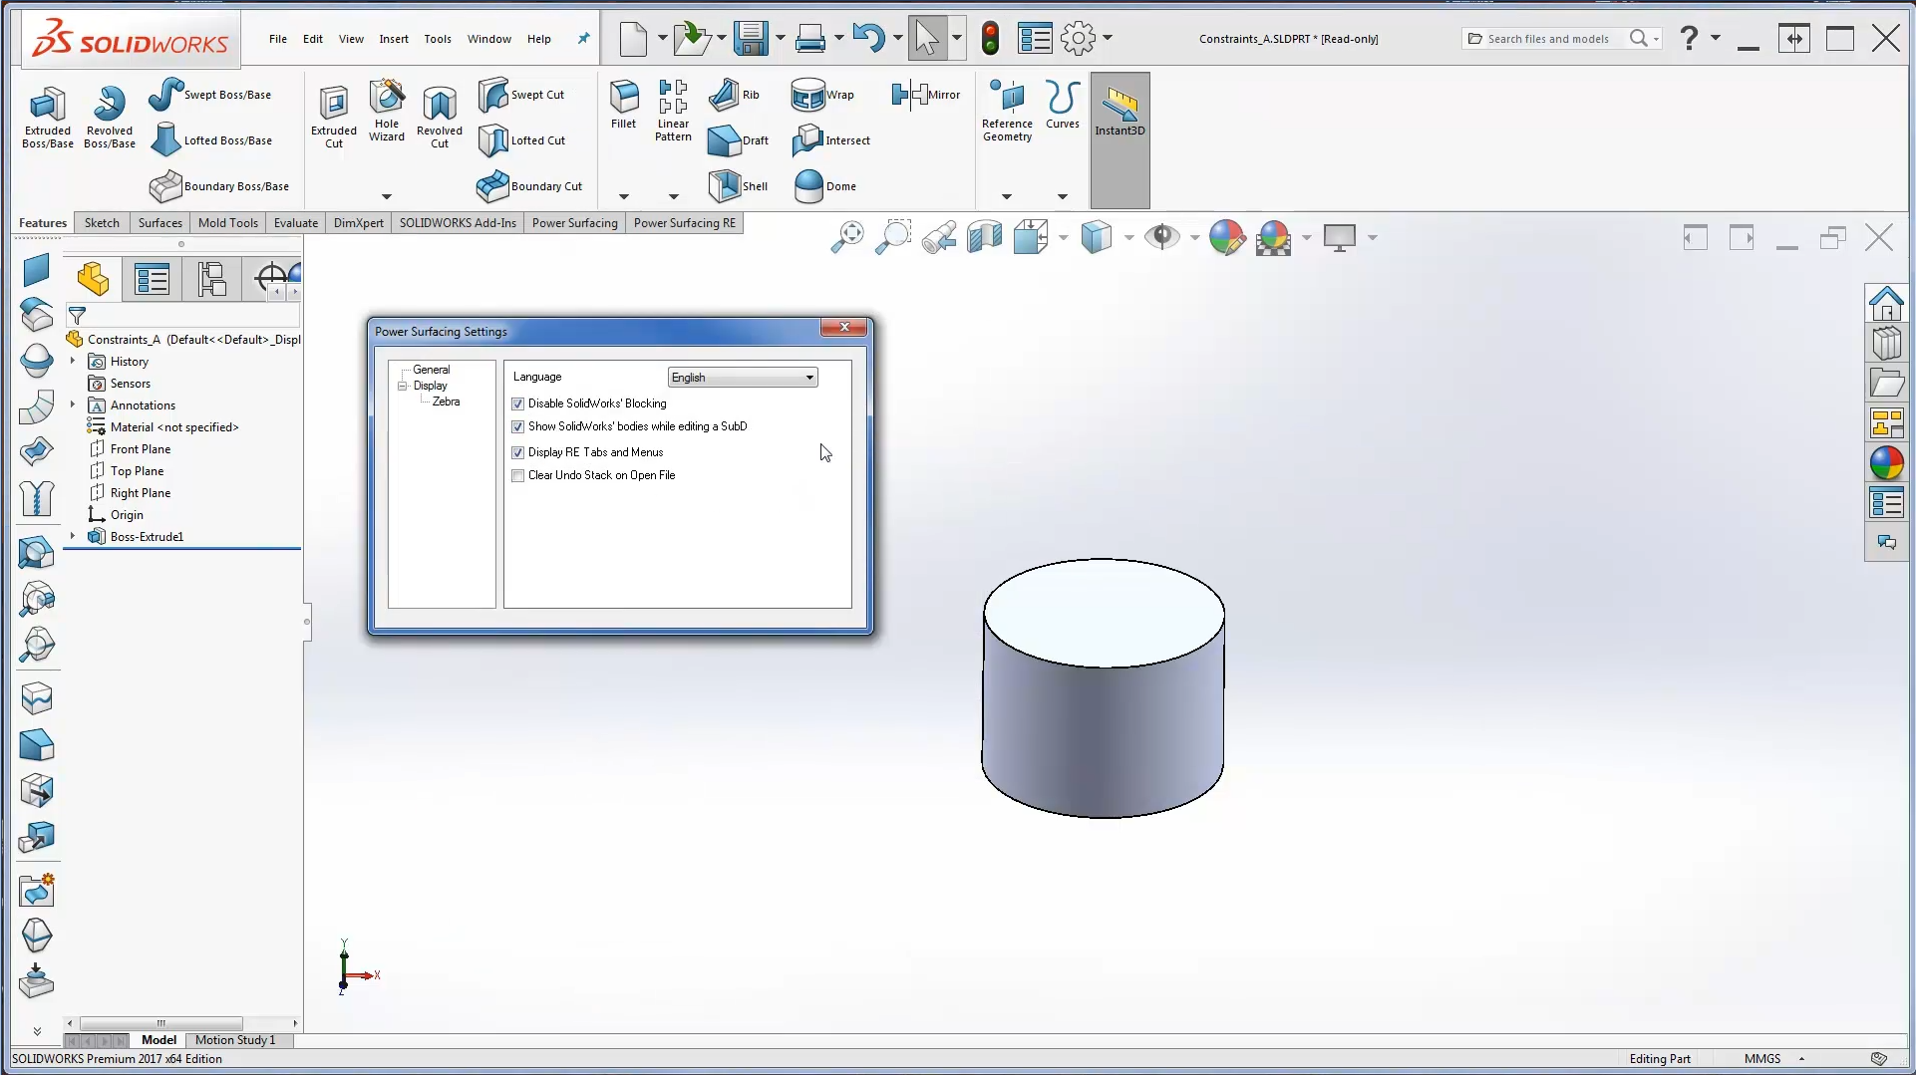1916x1075 pixels.
Task: Click the Motion Study 1 tab
Action: coord(234,1040)
